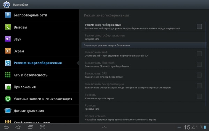Toggle the Яркость screen change checkbox

(199, 96)
